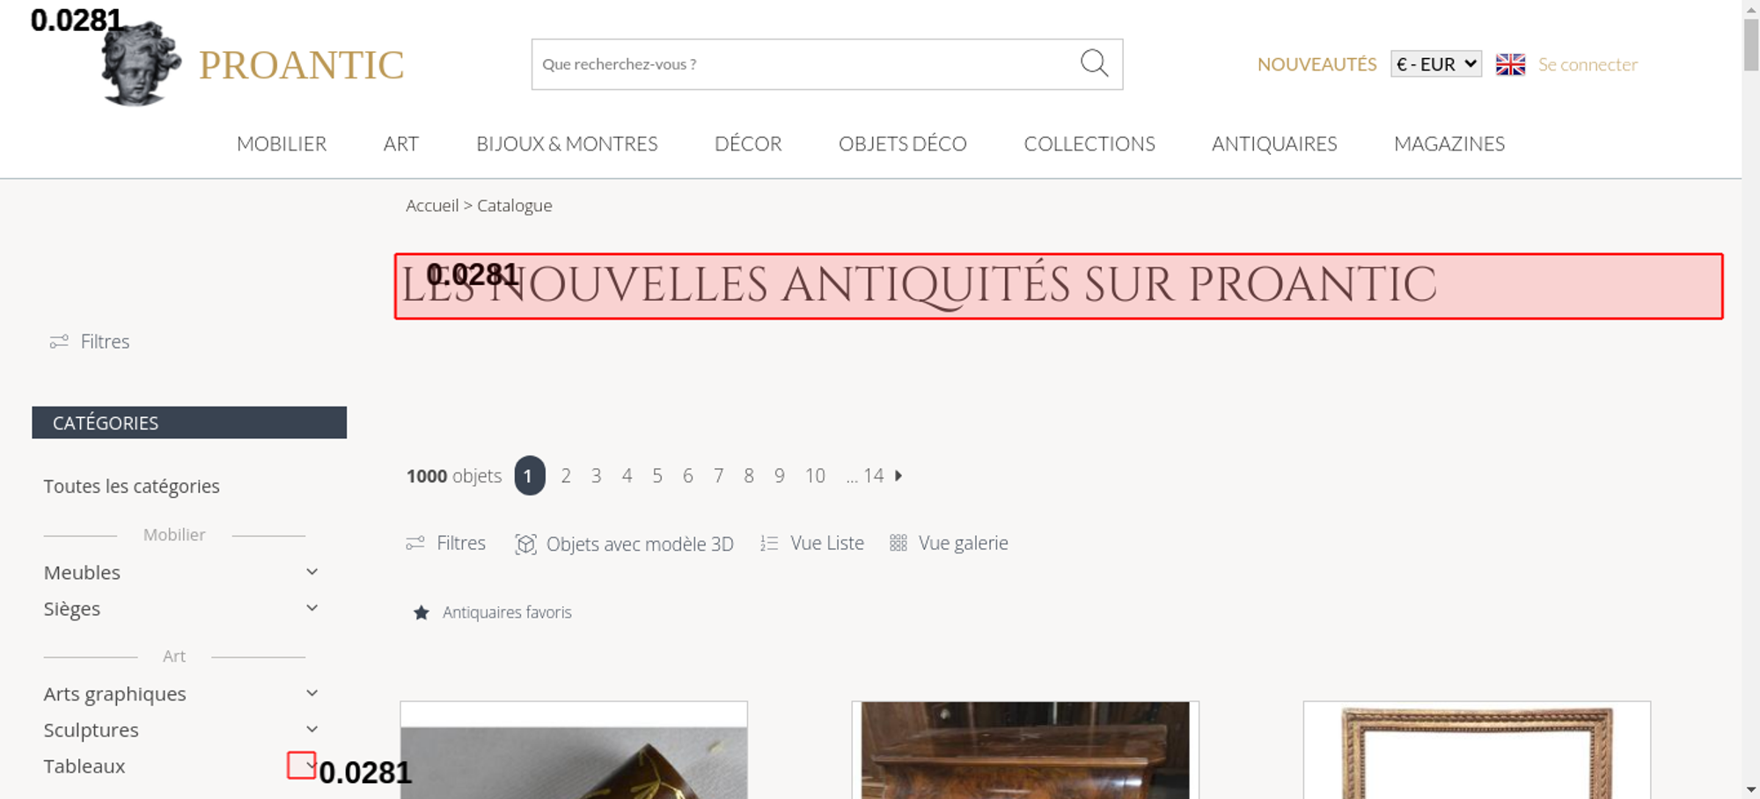Toggle Antiquaires favoris star

[422, 612]
